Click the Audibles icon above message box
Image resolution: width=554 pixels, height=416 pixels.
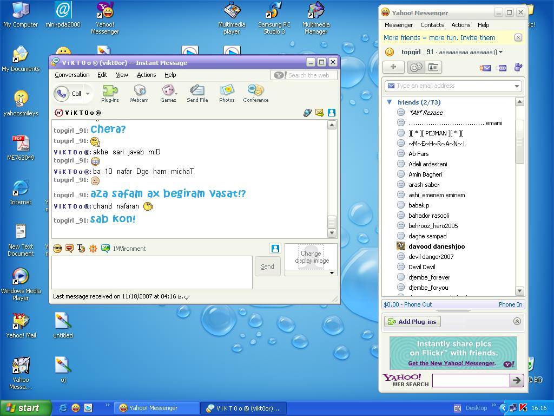click(x=69, y=249)
